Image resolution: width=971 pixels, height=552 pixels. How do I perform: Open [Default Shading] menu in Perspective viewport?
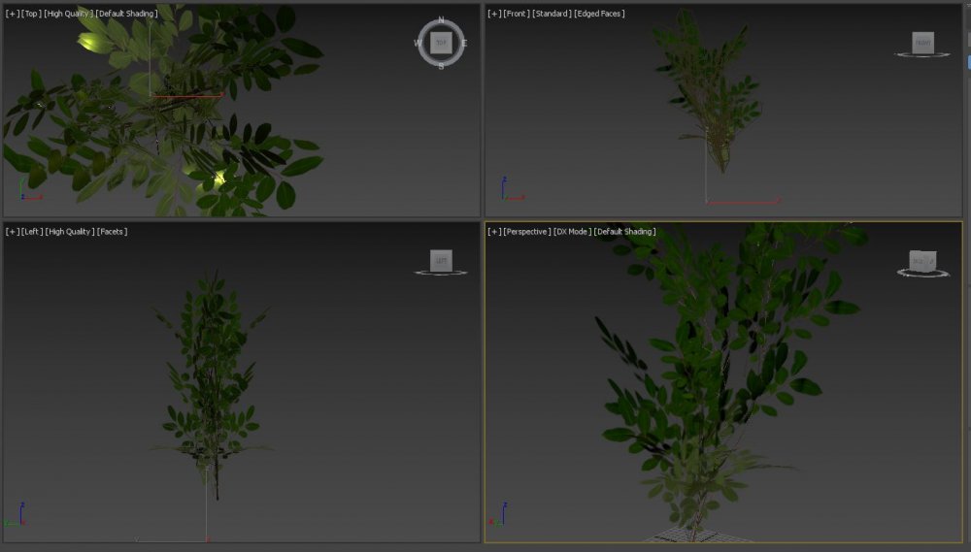[x=624, y=232]
